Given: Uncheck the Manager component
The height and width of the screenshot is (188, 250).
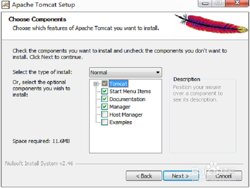Looking at the screenshot, I should tap(105, 107).
